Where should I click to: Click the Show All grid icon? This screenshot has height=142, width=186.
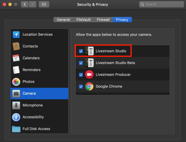pyautogui.click(x=44, y=4)
